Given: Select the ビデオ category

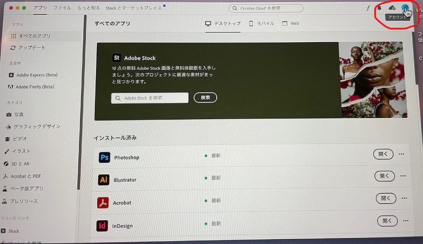Looking at the screenshot, I should [x=16, y=139].
